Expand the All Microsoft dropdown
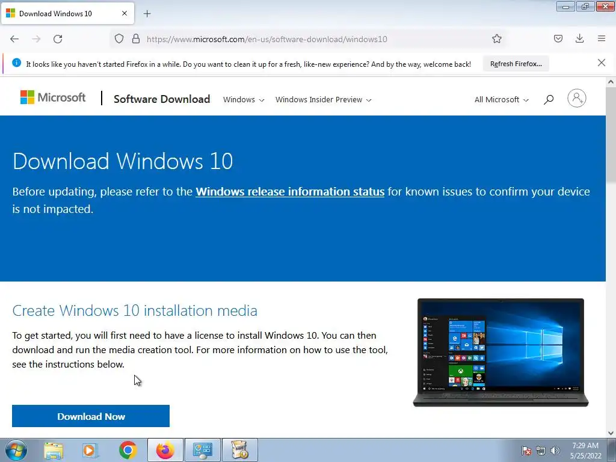This screenshot has width=616, height=462. (x=501, y=100)
